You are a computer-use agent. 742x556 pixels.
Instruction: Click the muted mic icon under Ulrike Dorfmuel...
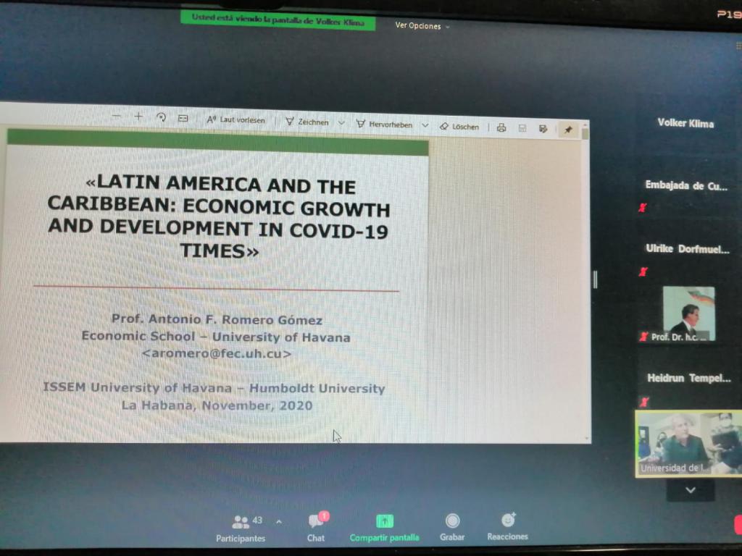[643, 271]
